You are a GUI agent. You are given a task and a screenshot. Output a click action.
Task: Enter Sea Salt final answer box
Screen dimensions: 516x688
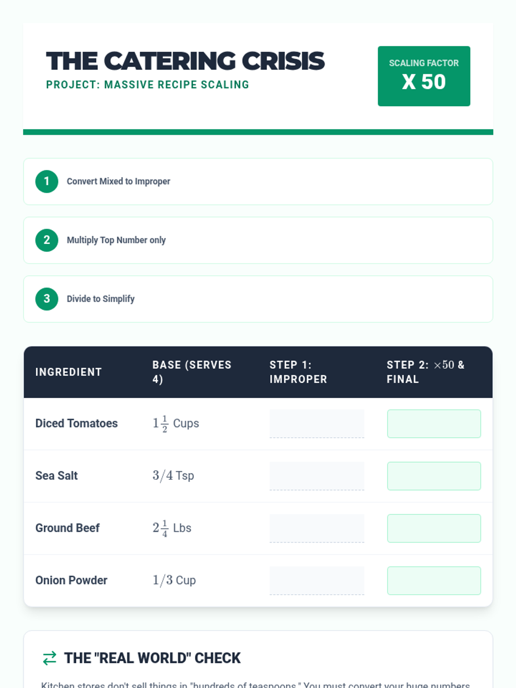pos(434,476)
